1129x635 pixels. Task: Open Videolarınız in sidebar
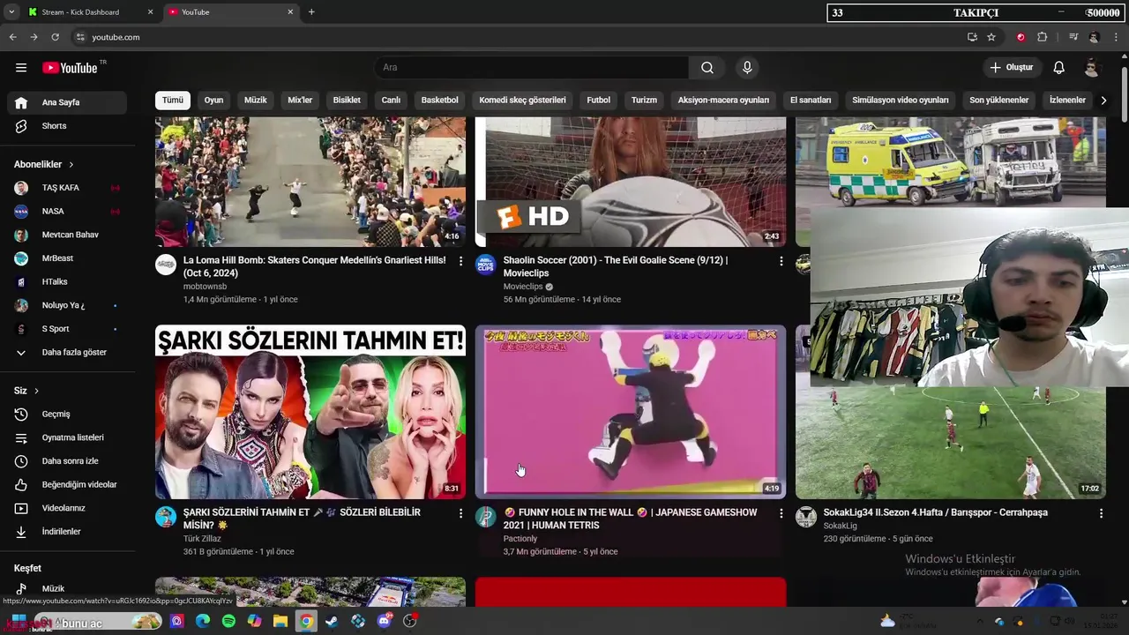68,508
